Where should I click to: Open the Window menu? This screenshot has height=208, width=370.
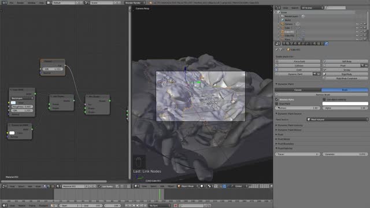[31, 2]
